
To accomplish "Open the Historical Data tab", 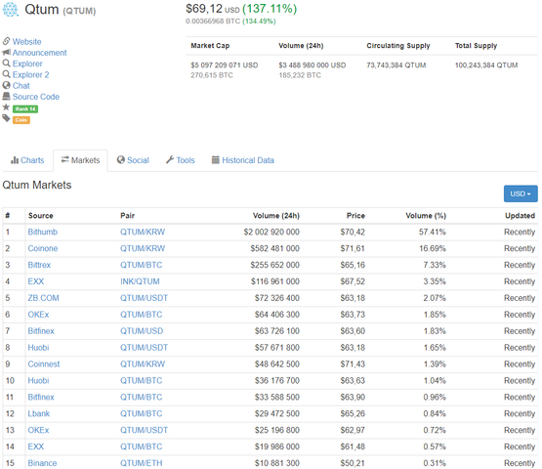I will tap(243, 160).
